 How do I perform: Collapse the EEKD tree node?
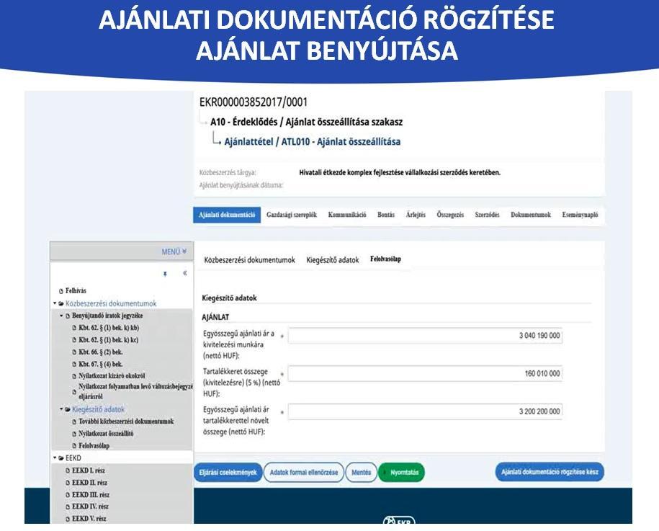point(55,458)
